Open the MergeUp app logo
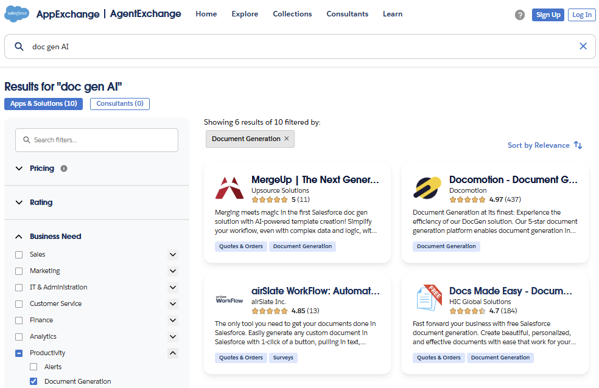Image resolution: width=599 pixels, height=388 pixels. [x=229, y=188]
